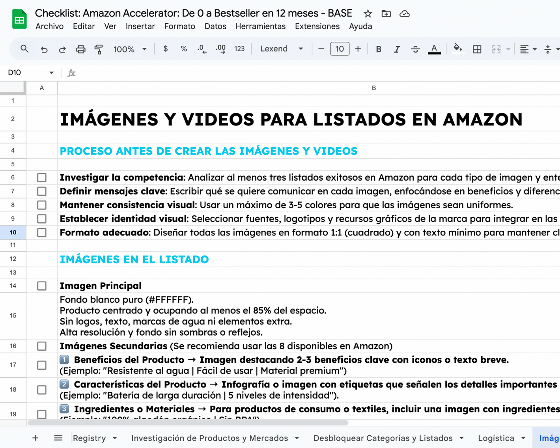Star this spreadsheet document
Viewport: 560px width, 448px height.
point(368,14)
